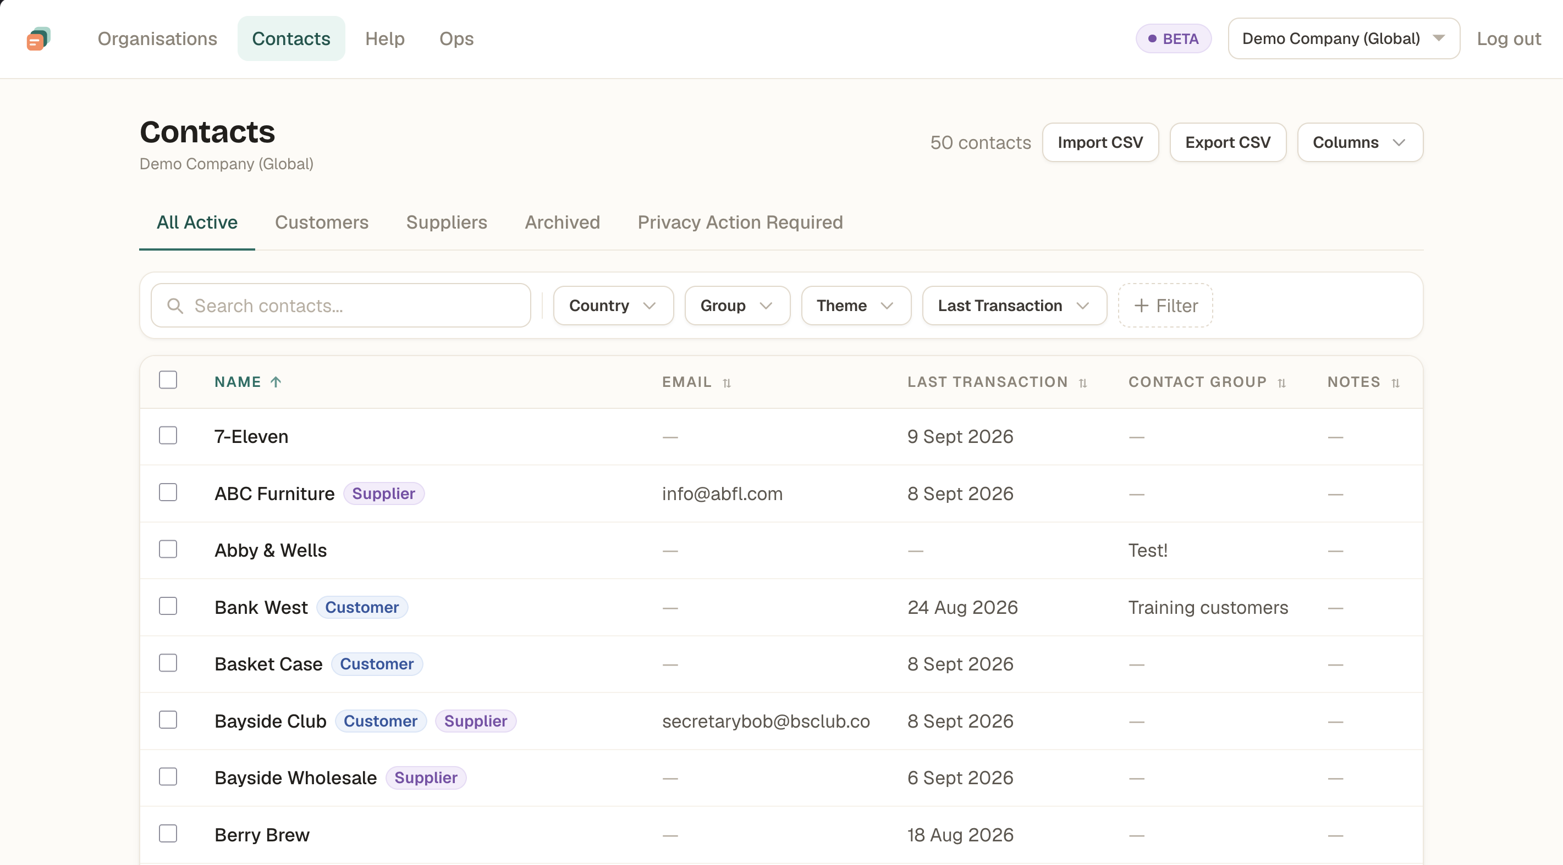Switch to the Suppliers tab
The height and width of the screenshot is (865, 1563).
pos(447,223)
